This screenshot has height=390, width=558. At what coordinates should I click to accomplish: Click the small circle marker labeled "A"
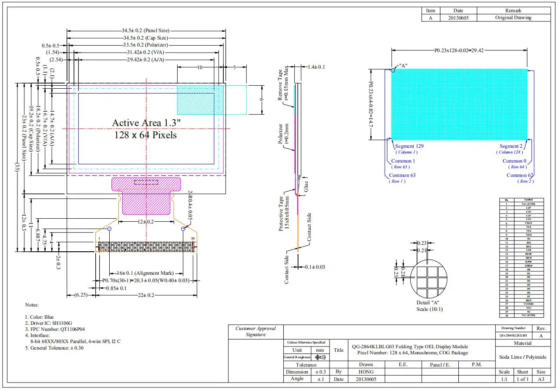point(393,70)
